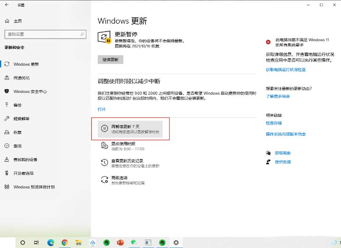Click the 获取帮助 chat icon
This screenshot has width=341, height=248.
(268, 153)
